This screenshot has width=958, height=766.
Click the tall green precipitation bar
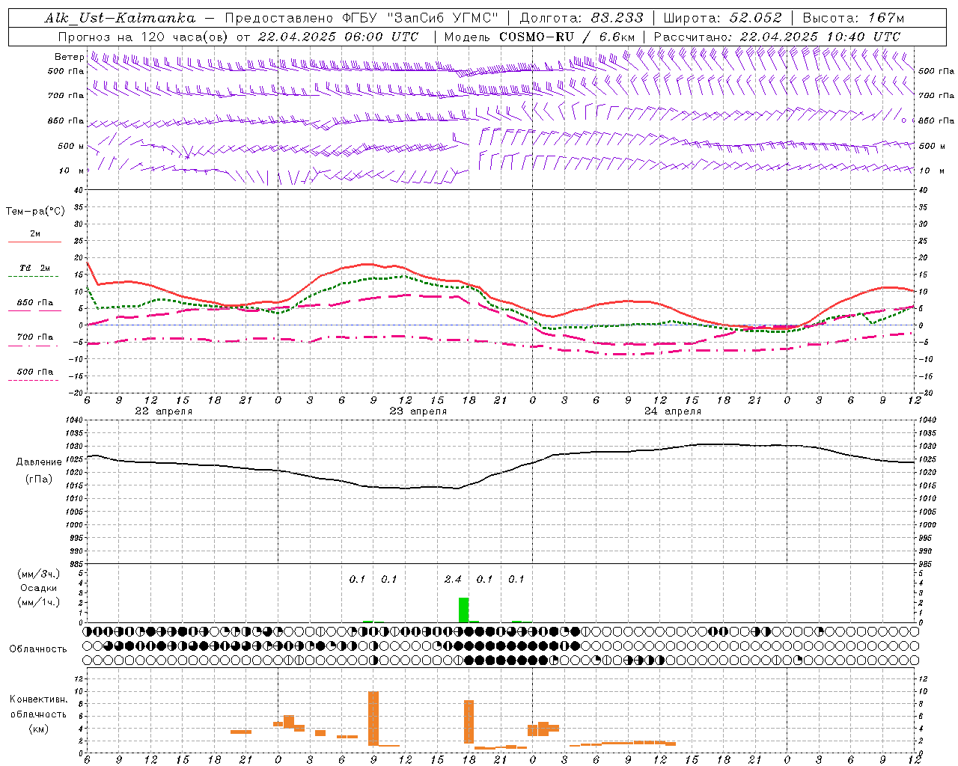[x=463, y=610]
